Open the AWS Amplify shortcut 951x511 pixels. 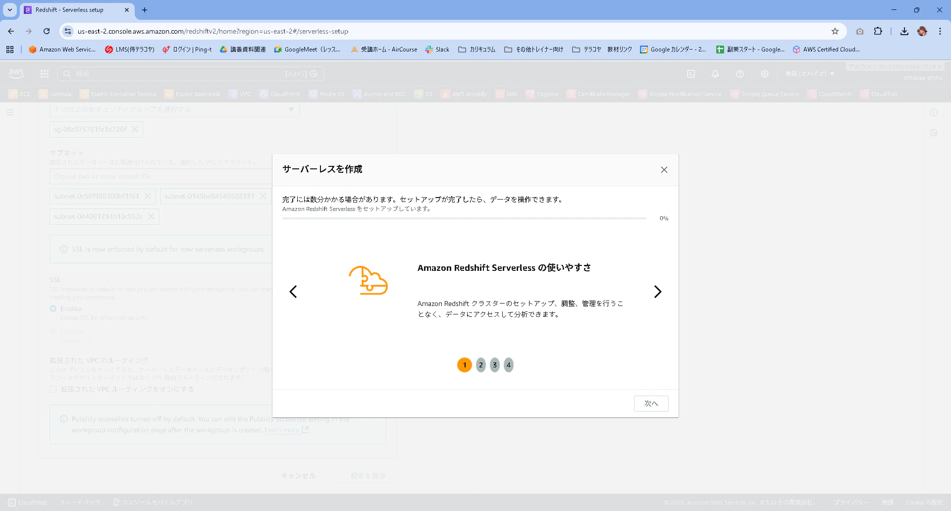pos(464,94)
